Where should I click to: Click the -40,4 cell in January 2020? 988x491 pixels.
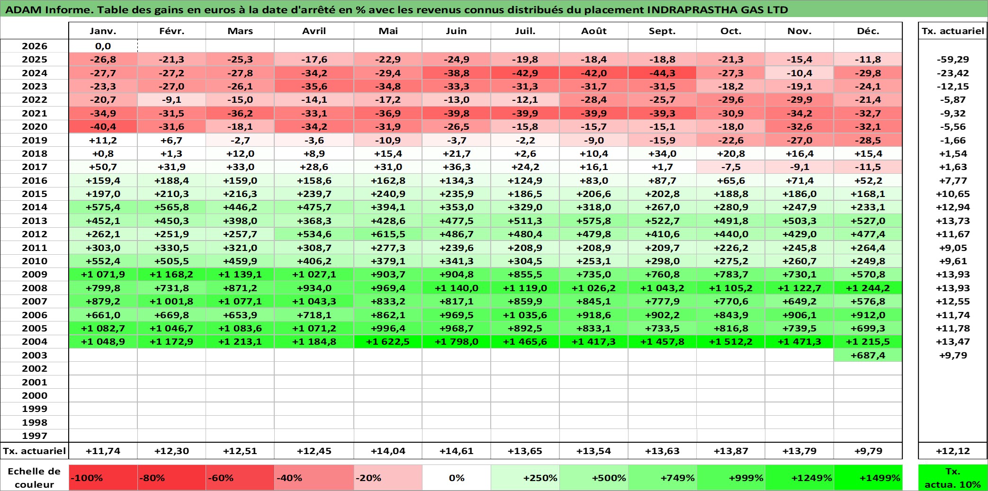(x=103, y=126)
